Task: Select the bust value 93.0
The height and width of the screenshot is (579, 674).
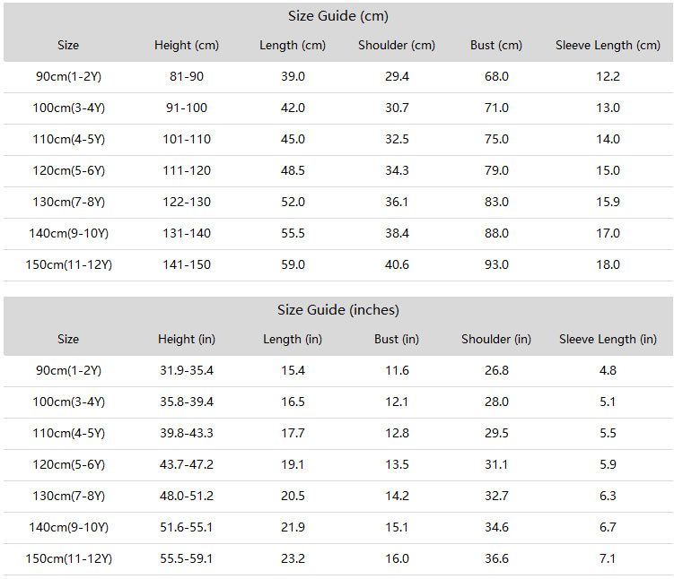Action: click(x=496, y=264)
